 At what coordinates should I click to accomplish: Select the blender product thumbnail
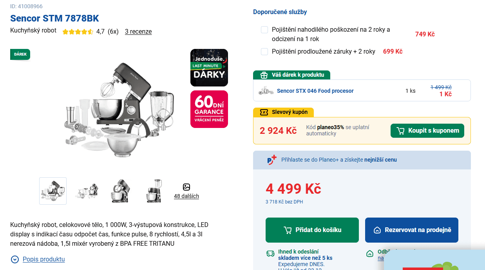[x=154, y=191]
